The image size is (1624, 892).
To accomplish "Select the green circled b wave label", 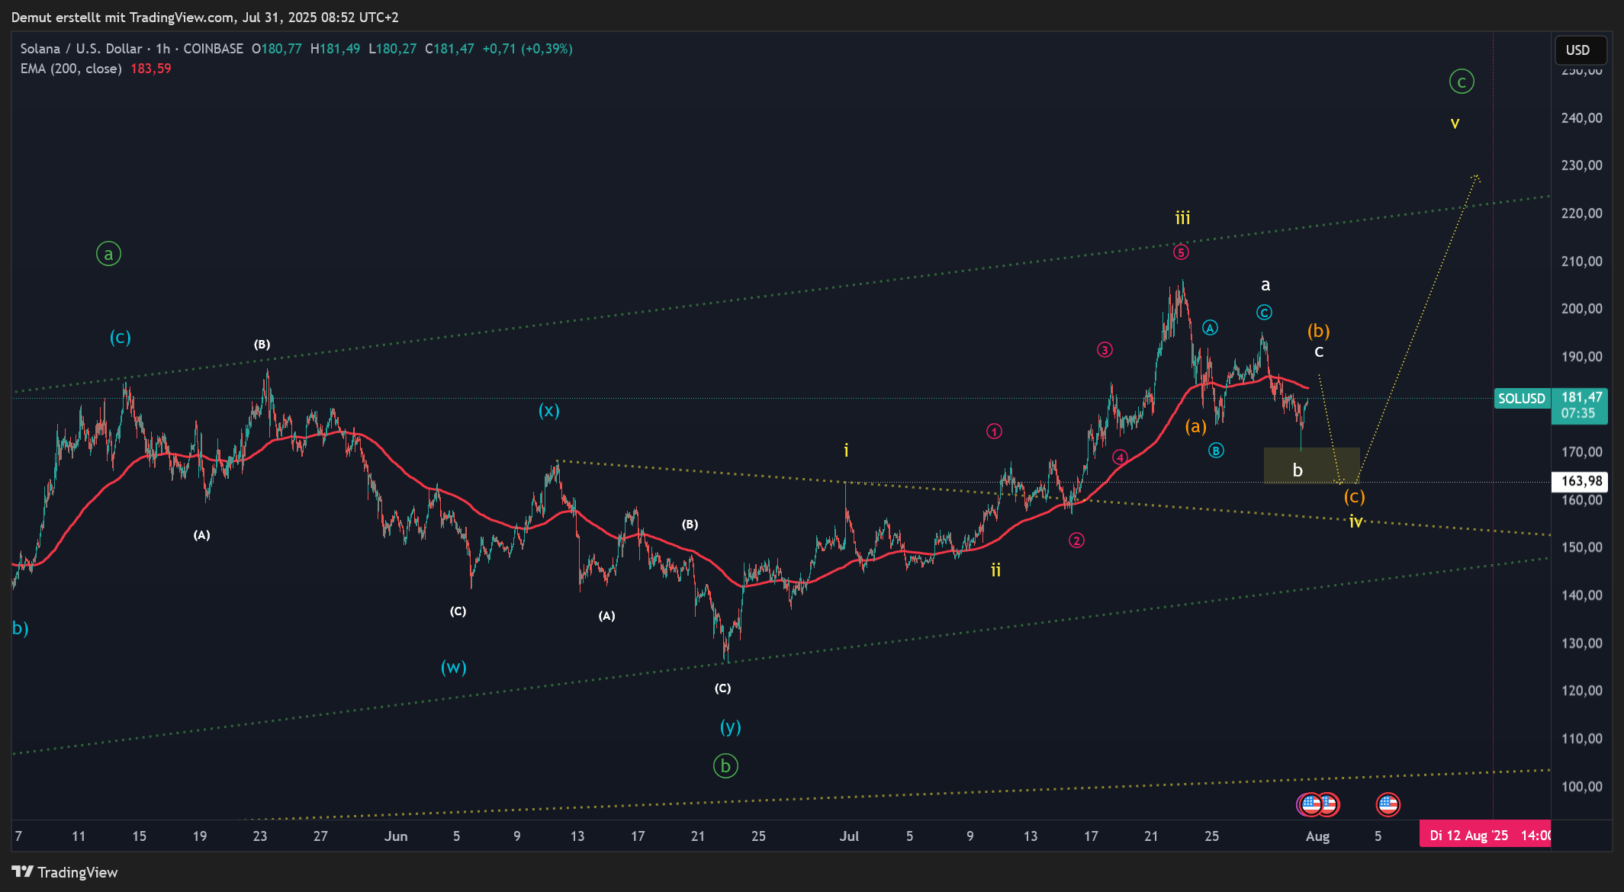I will tap(725, 765).
